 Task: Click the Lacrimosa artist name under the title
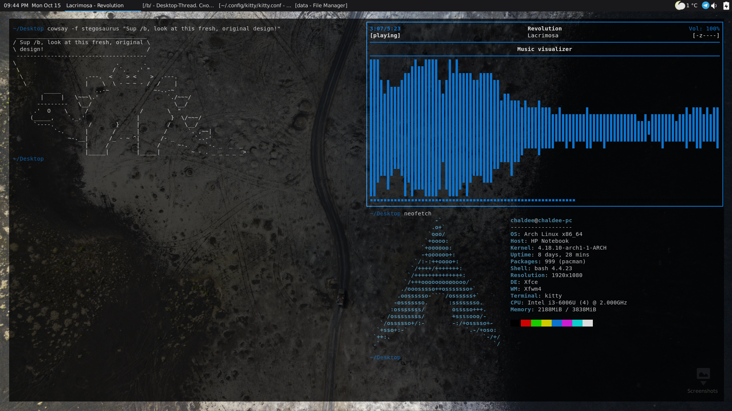pyautogui.click(x=543, y=35)
